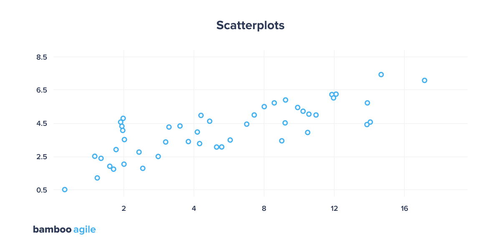
Task: Open the bamboo agile logo link
Action: (x=64, y=229)
